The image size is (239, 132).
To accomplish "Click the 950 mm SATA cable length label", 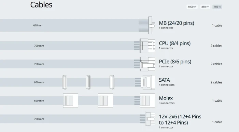I will [39, 82].
